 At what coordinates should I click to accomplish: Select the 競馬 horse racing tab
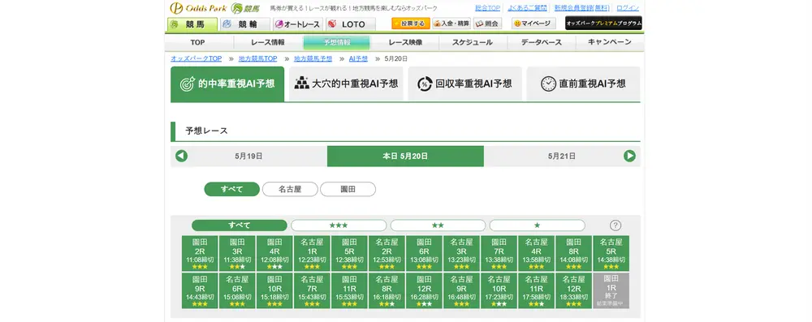[192, 24]
